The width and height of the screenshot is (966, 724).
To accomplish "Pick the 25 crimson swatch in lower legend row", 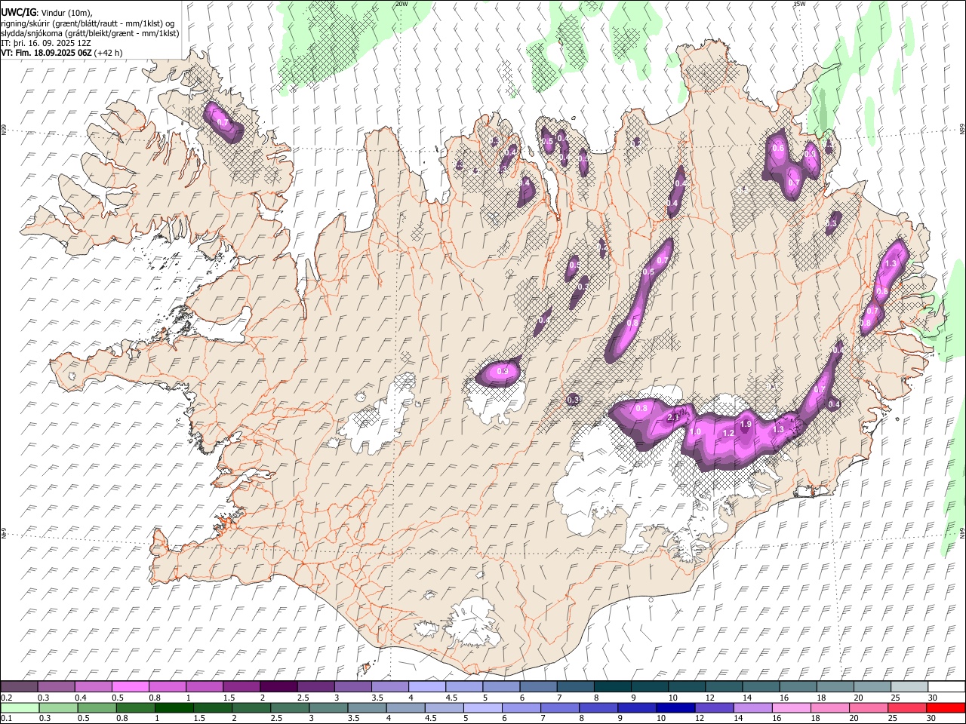I will [x=906, y=708].
